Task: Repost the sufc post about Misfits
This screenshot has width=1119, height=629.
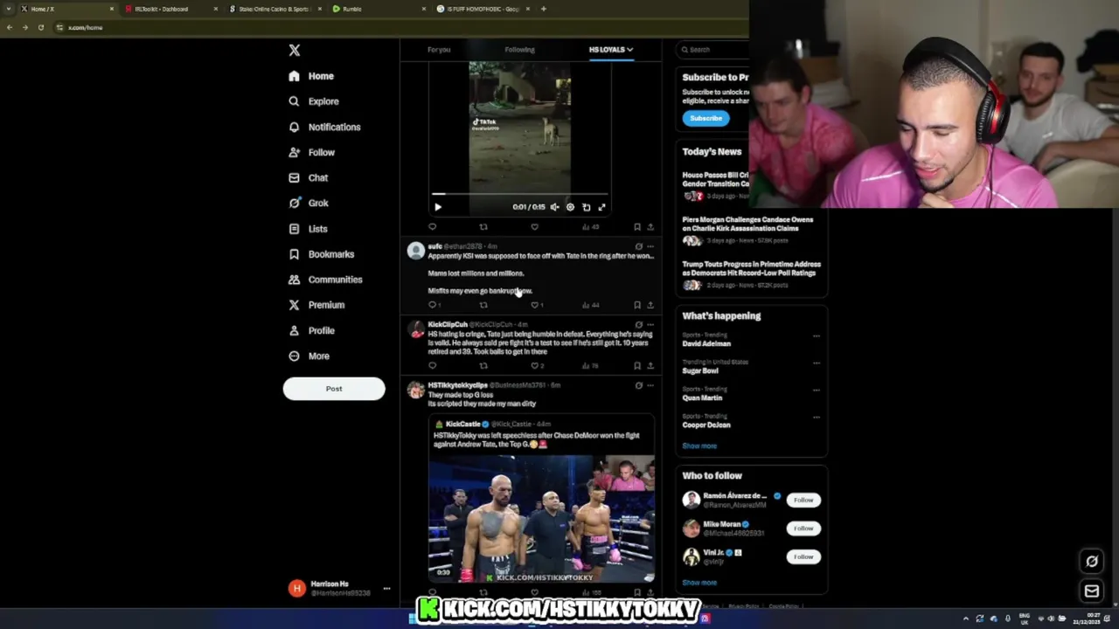Action: point(483,305)
